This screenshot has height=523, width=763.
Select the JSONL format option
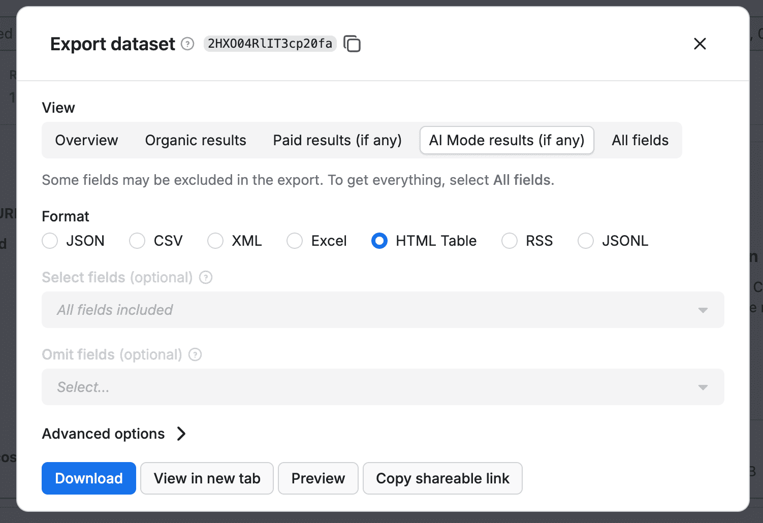[586, 241]
